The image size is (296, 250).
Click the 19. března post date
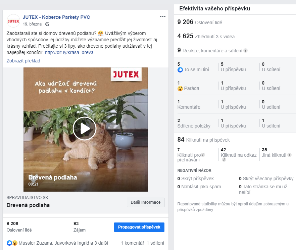tap(32, 24)
